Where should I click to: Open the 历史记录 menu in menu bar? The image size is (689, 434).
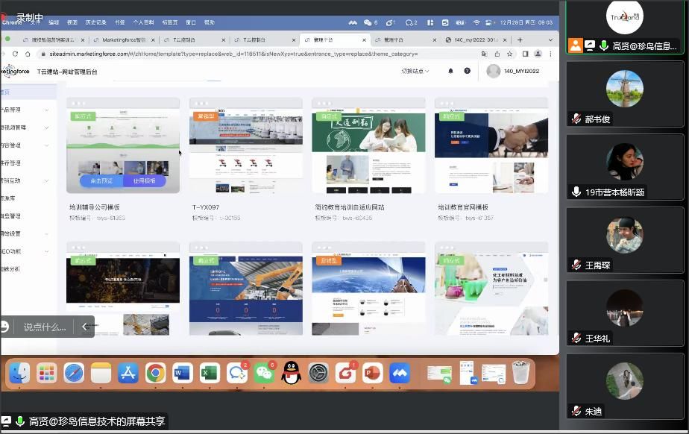pyautogui.click(x=95, y=22)
